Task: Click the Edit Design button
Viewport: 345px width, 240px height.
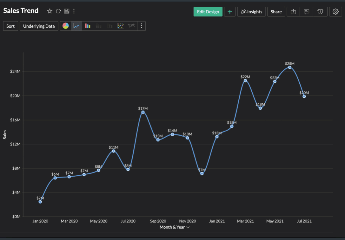Action: [208, 11]
